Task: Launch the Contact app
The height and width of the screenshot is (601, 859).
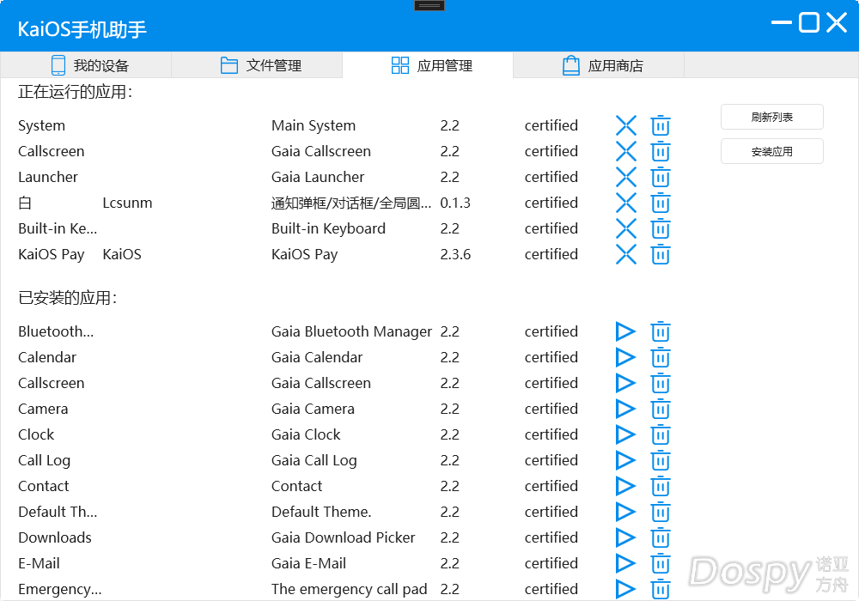Action: coord(625,486)
